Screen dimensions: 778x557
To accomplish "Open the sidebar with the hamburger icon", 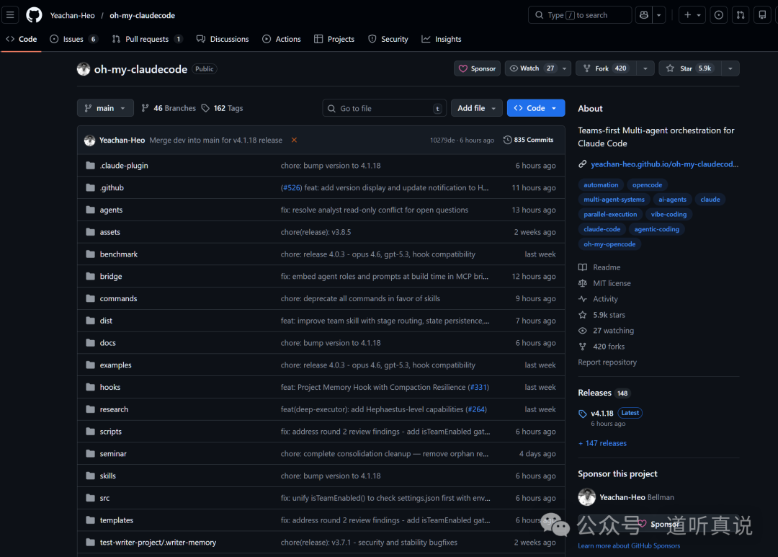I will (x=10, y=14).
